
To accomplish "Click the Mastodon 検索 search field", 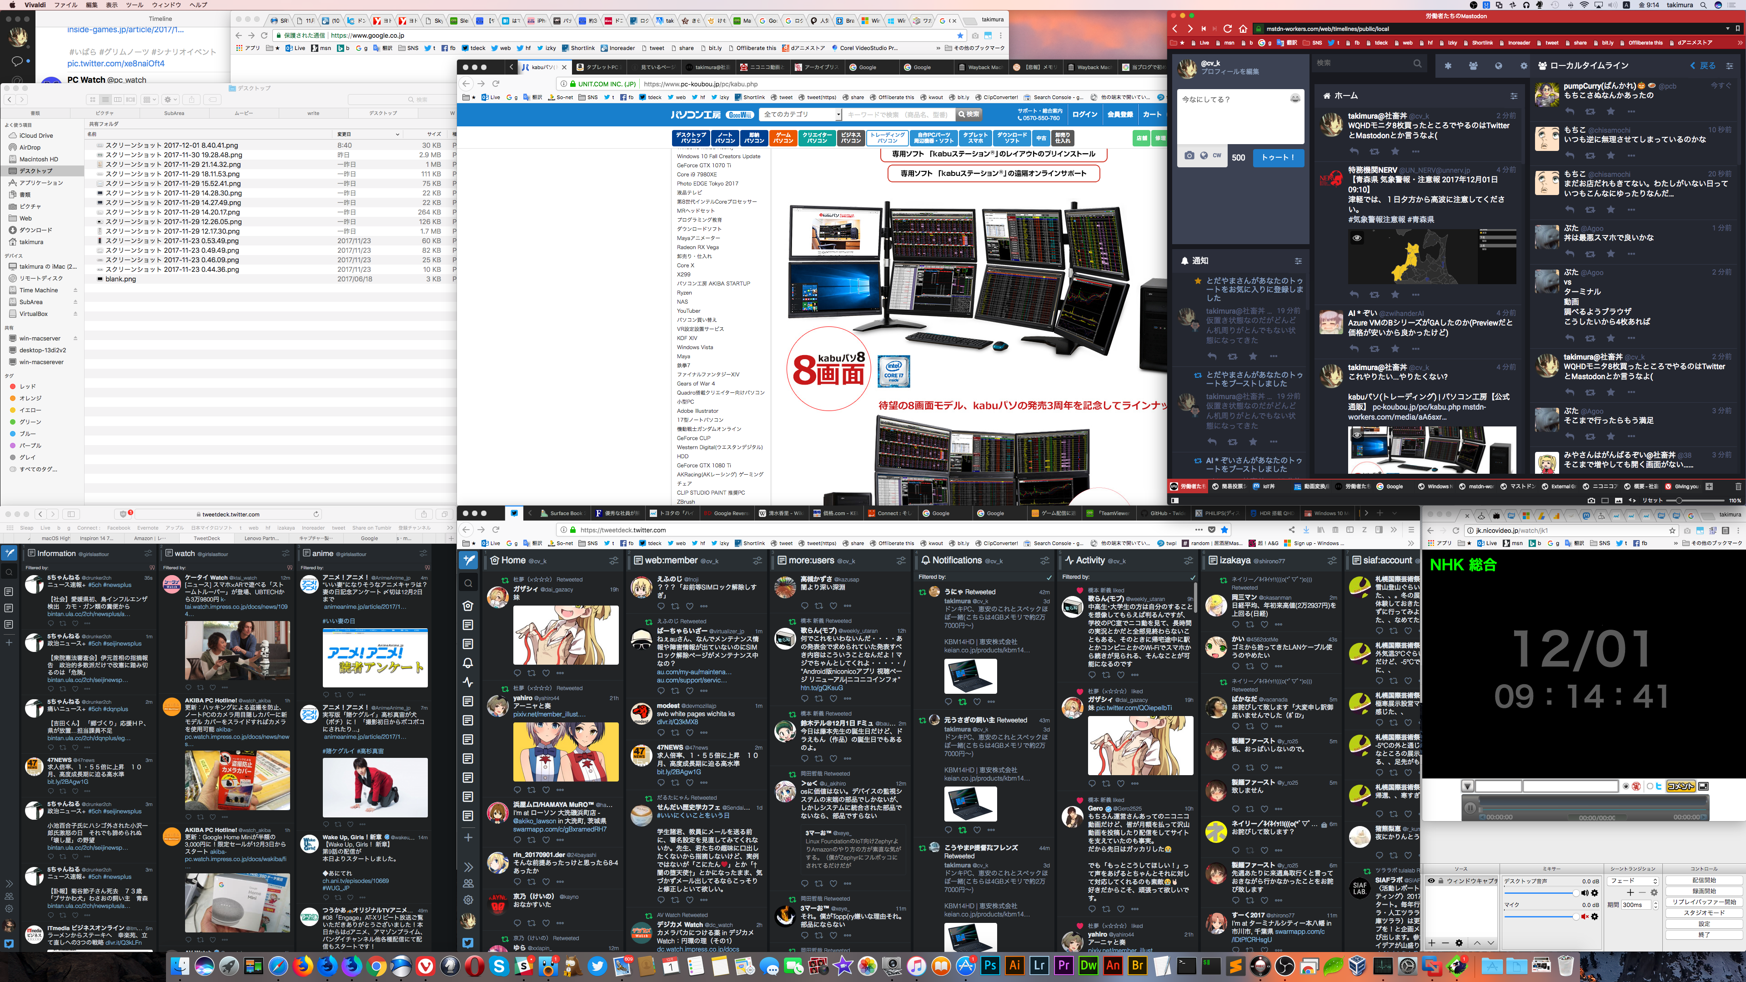I will 1361,63.
